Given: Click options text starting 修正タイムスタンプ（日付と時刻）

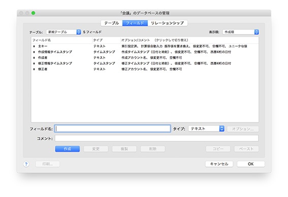Looking at the screenshot, I should 176,63.
